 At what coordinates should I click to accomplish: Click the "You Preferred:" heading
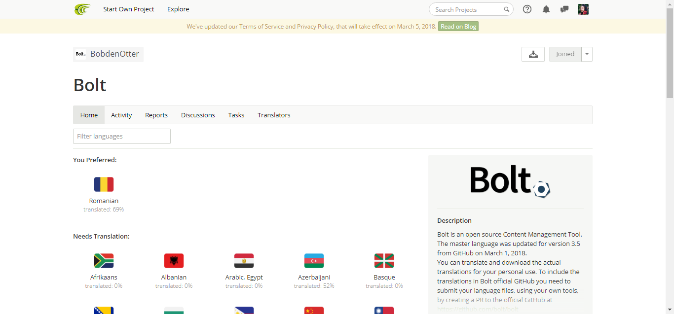[x=95, y=160]
